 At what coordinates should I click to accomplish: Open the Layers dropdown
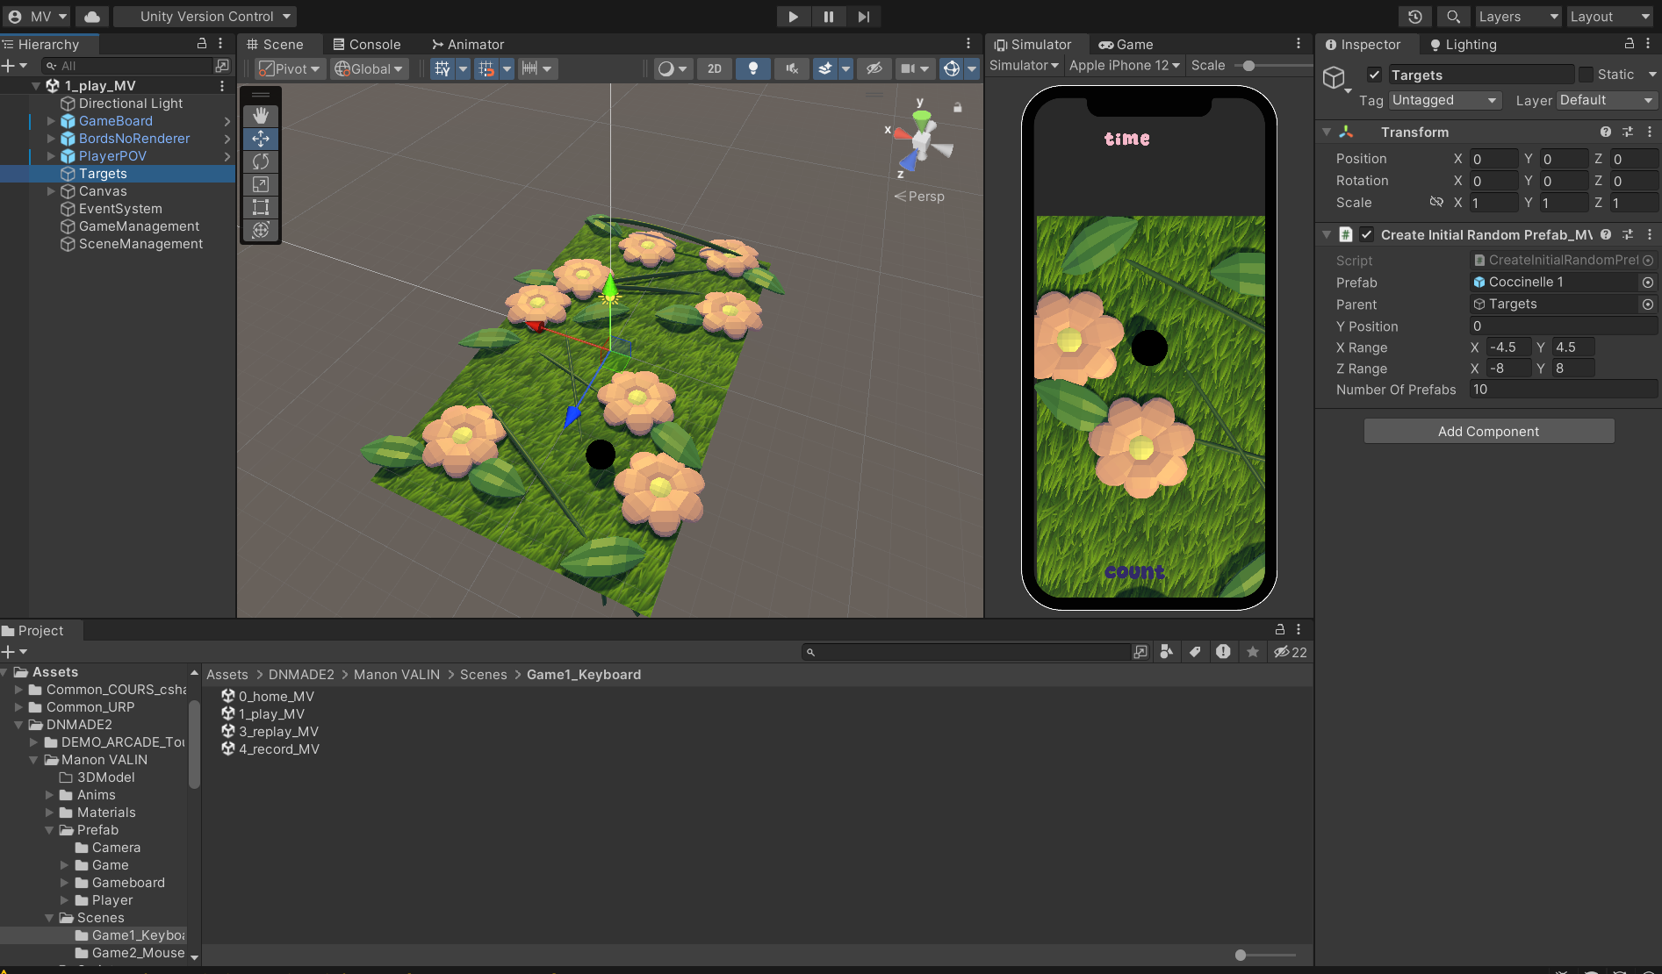1518,17
